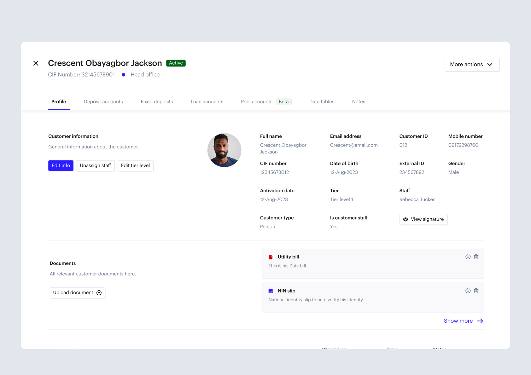
Task: Click the image icon beside NIN slip
Action: pos(271,291)
